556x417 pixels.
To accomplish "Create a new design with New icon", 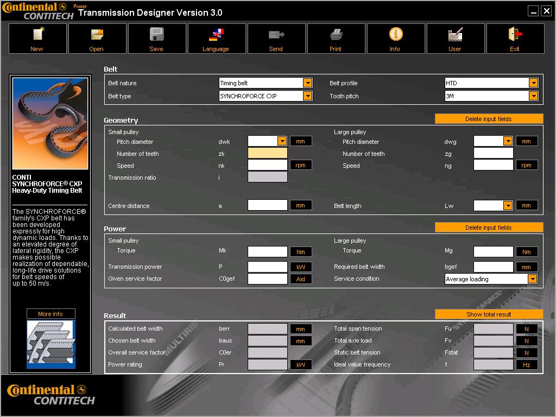I will click(x=37, y=39).
